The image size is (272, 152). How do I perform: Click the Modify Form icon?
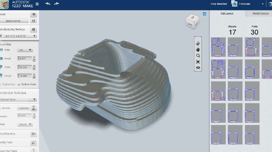point(34,142)
